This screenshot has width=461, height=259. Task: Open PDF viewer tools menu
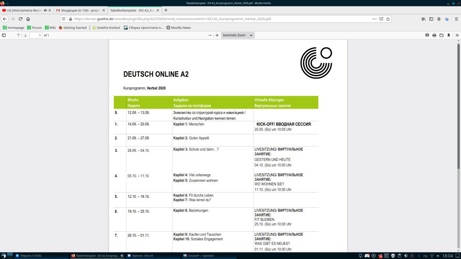[457, 35]
